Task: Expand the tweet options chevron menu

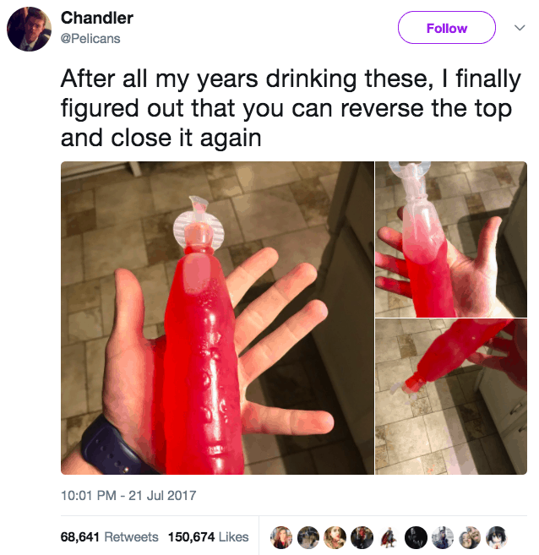Action: [x=520, y=28]
